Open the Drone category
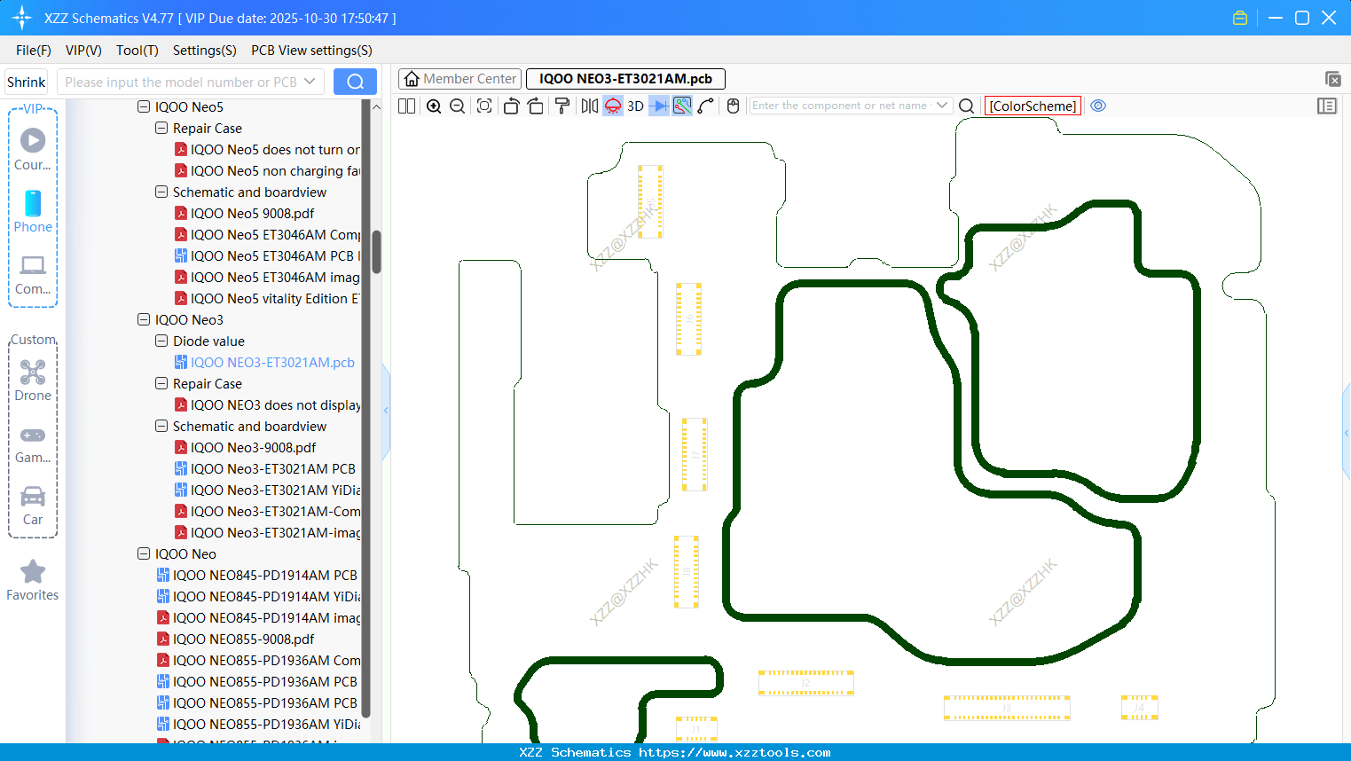The height and width of the screenshot is (761, 1351). (x=33, y=380)
